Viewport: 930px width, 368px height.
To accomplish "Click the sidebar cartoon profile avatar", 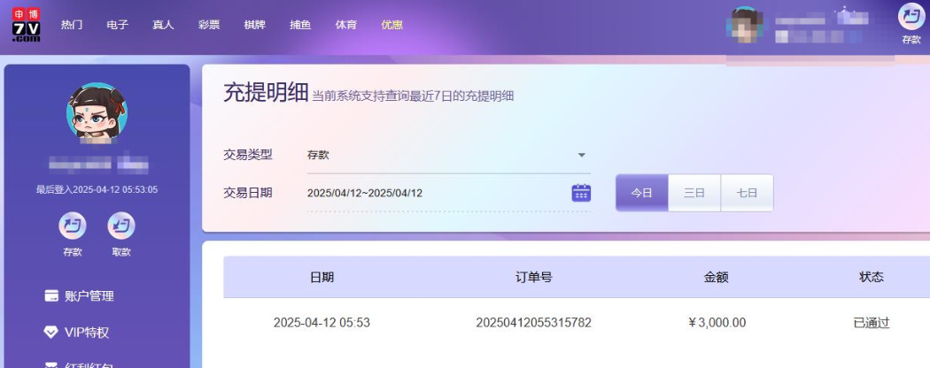I will [x=97, y=115].
